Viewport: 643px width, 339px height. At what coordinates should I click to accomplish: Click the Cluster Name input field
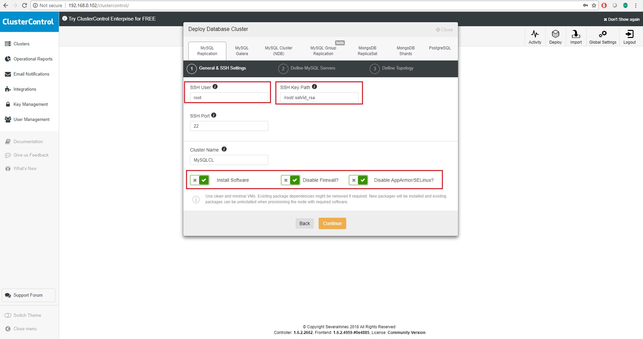pyautogui.click(x=229, y=160)
